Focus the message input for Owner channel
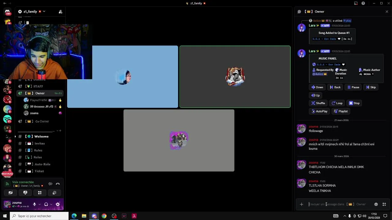392x220 pixels. 340,204
